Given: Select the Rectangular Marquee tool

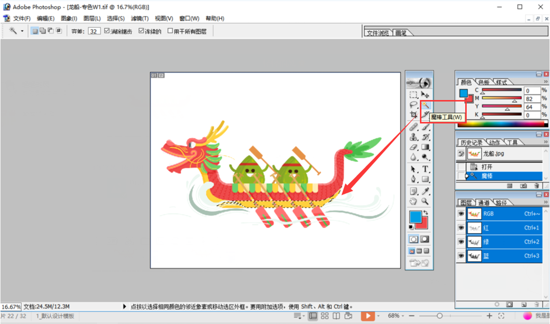Looking at the screenshot, I should (413, 95).
